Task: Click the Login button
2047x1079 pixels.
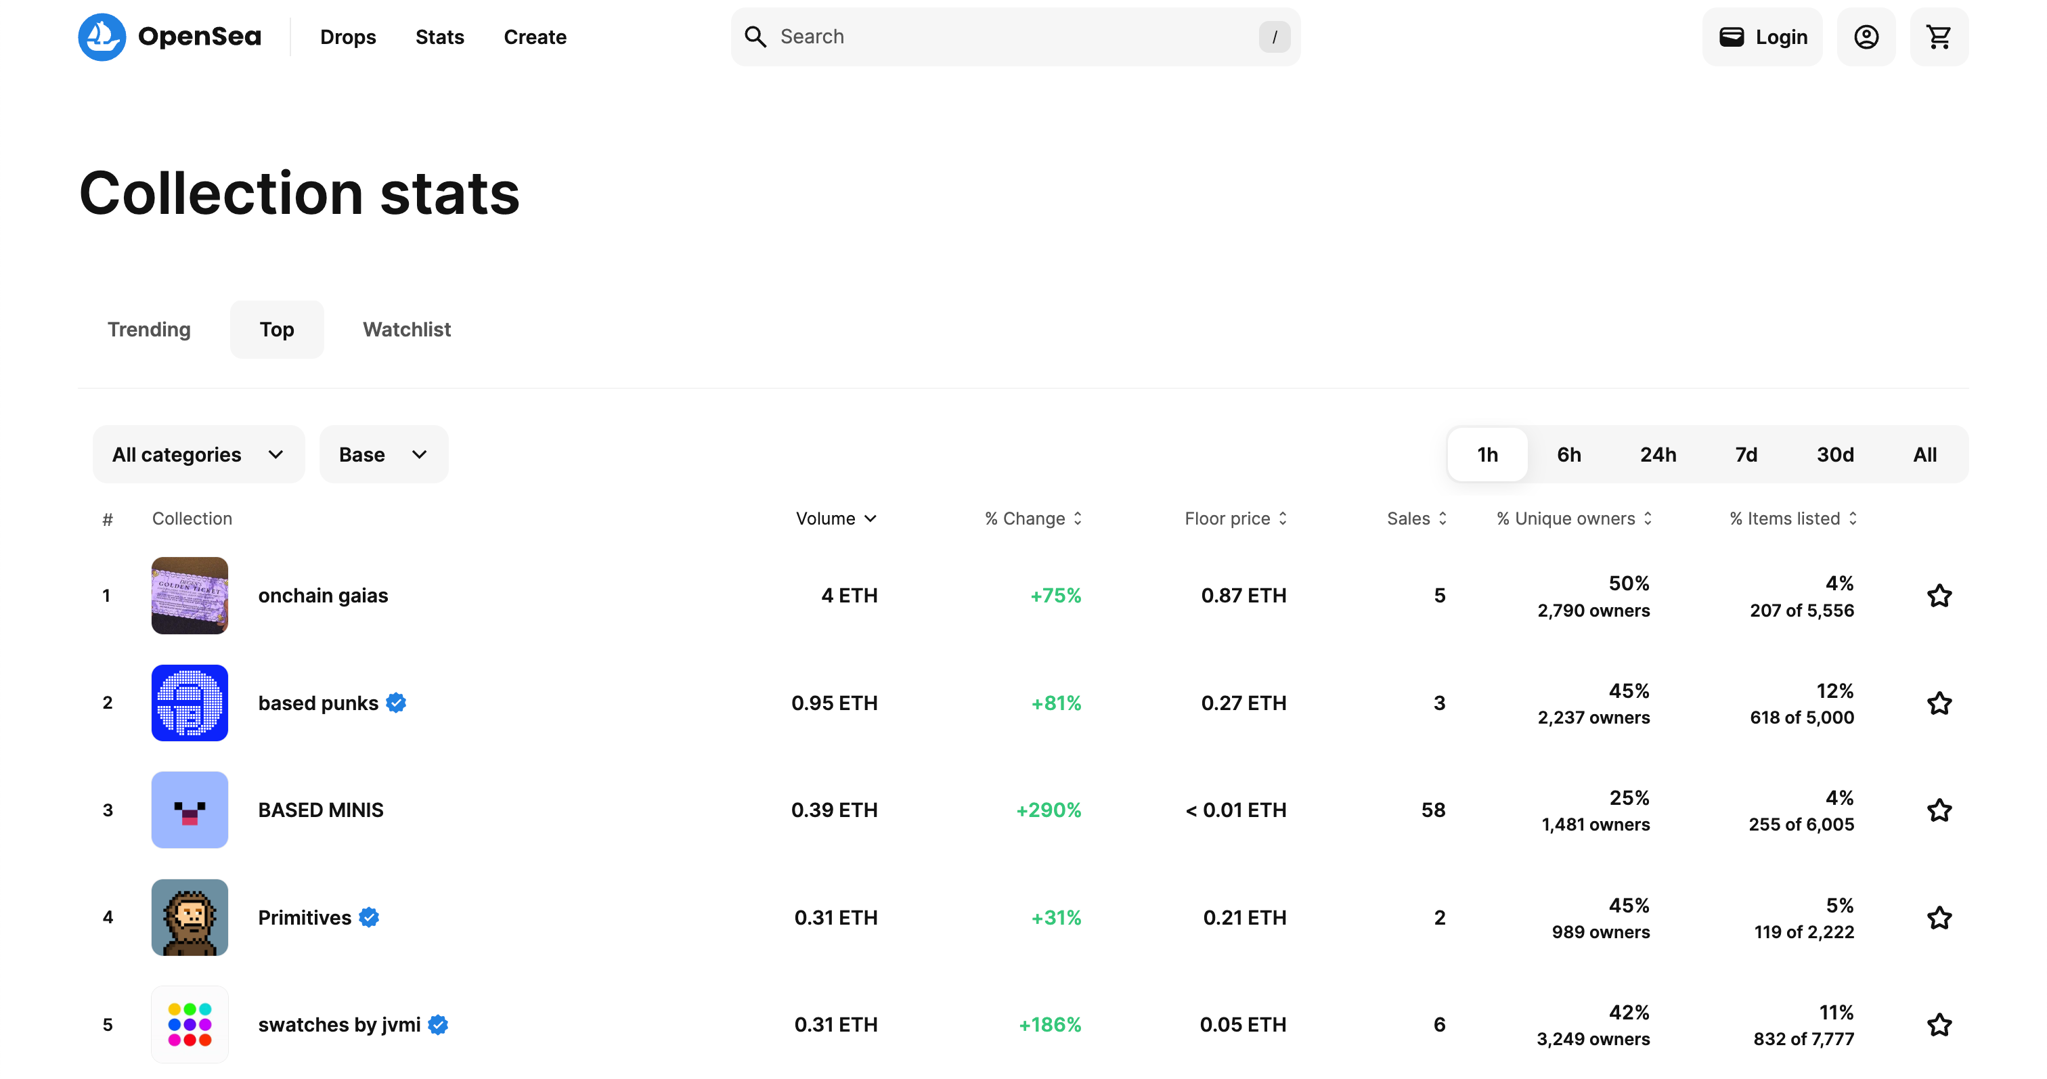Action: pos(1762,37)
